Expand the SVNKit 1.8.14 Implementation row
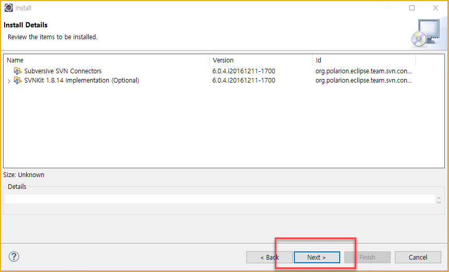Screen dimensions: 449x272 tap(9, 81)
